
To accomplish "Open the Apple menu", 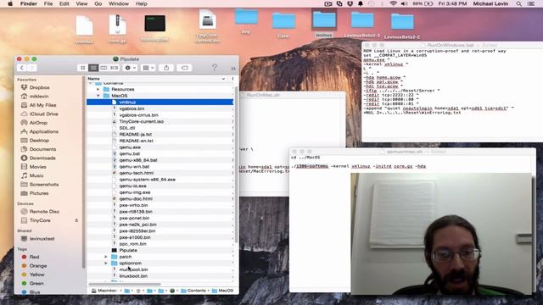I will click(10, 3).
